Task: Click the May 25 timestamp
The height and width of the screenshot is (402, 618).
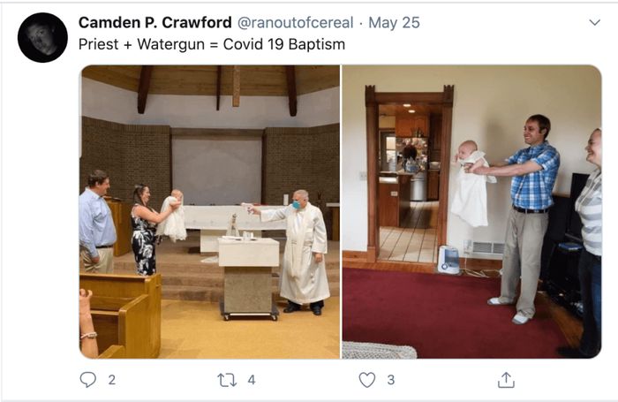Action: (394, 22)
